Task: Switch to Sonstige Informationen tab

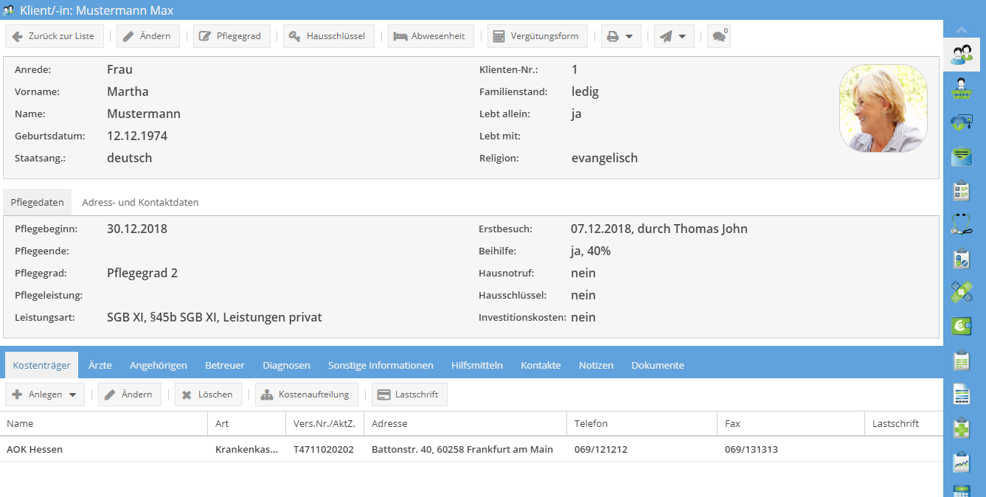Action: coord(381,365)
